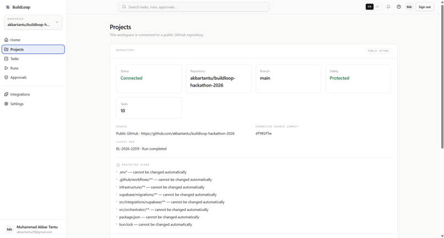444x238 pixels.
Task: Click the package.json protected rule
Action: [x=159, y=217]
